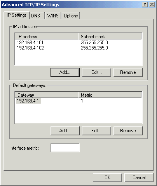Add a new default gateway

pyautogui.click(x=65, y=131)
